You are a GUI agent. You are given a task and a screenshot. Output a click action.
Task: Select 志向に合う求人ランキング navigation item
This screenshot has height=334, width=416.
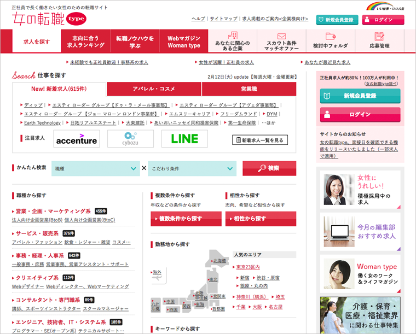85,42
